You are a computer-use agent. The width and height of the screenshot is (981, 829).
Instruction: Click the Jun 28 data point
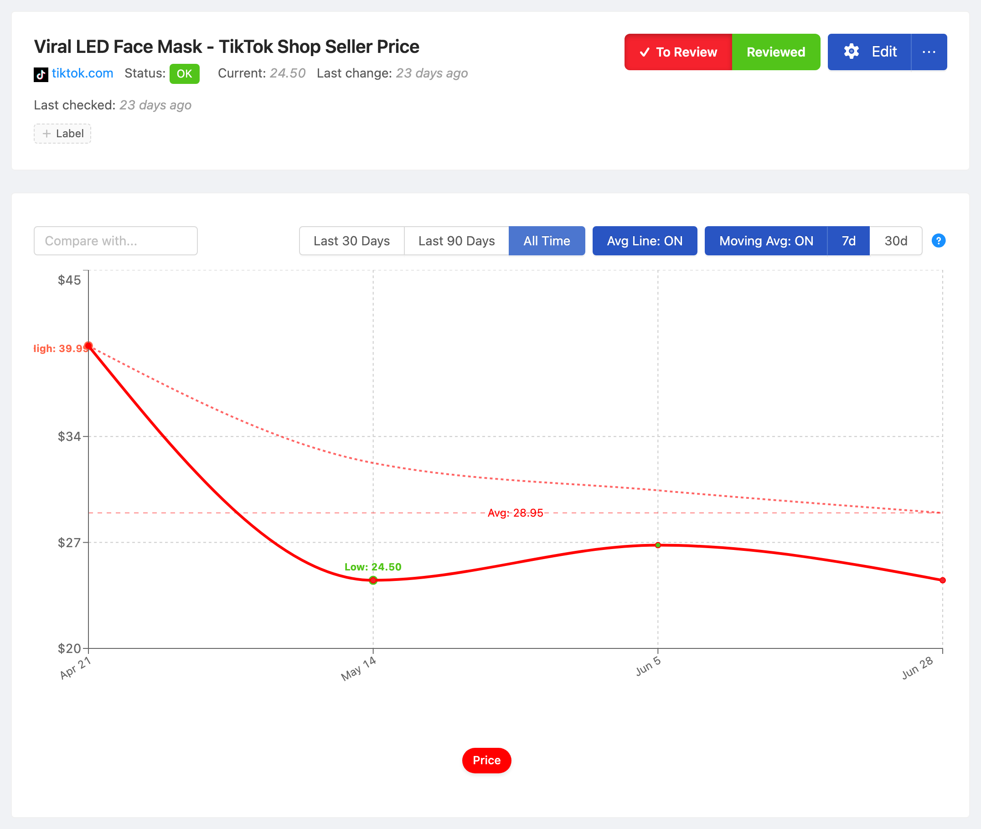coord(942,580)
